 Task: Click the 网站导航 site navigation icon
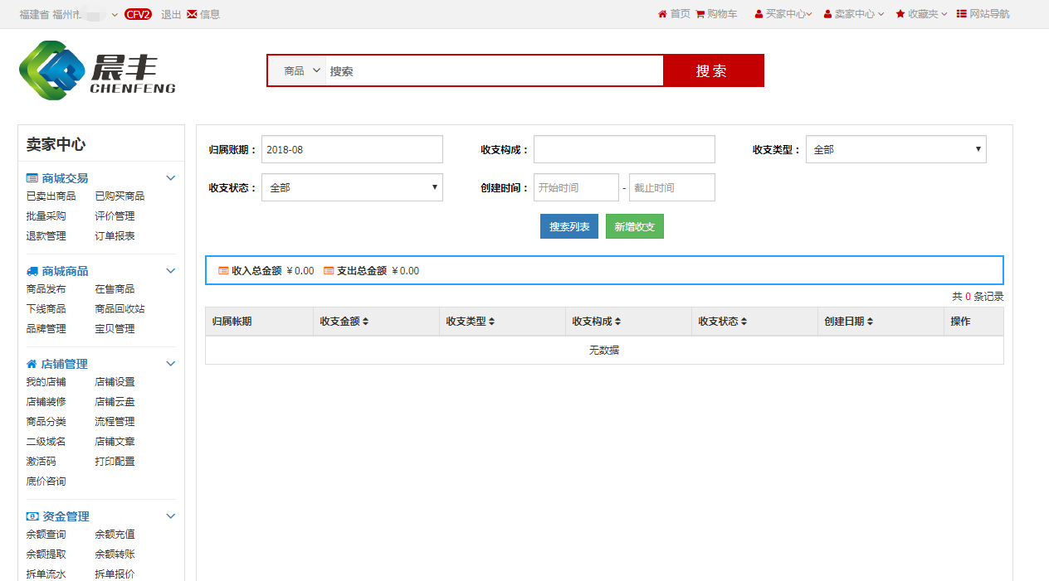[x=962, y=14]
